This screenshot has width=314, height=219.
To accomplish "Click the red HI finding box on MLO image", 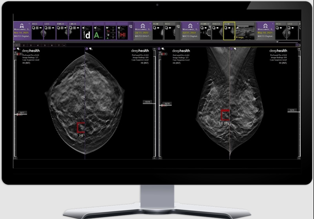I will click(225, 115).
